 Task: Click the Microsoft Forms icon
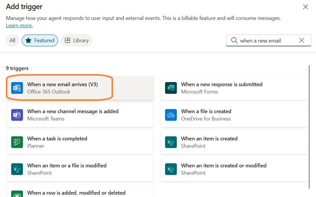point(171,88)
